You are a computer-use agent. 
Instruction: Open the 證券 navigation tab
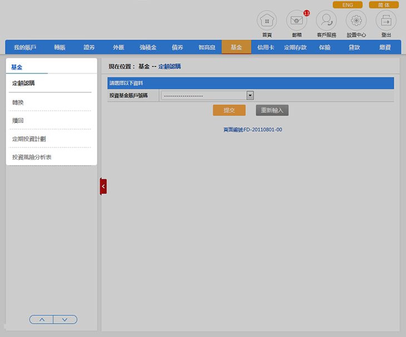[x=89, y=47]
